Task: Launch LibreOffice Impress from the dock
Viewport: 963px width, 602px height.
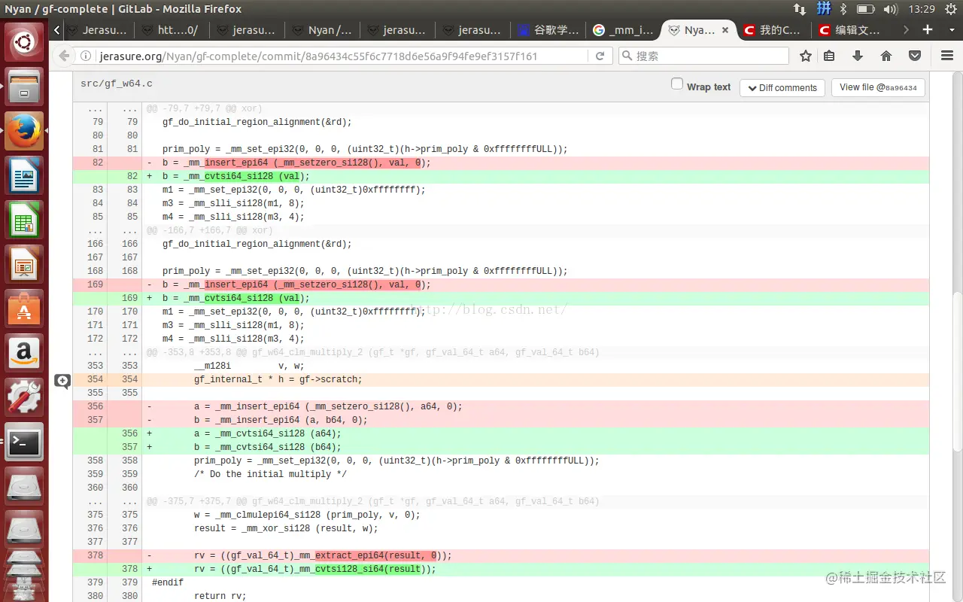Action: click(25, 263)
